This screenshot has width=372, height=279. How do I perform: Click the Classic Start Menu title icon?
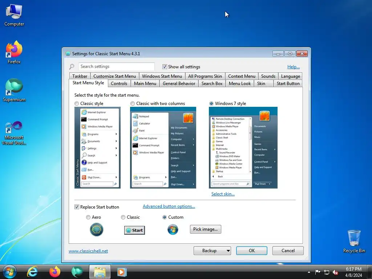pos(68,54)
